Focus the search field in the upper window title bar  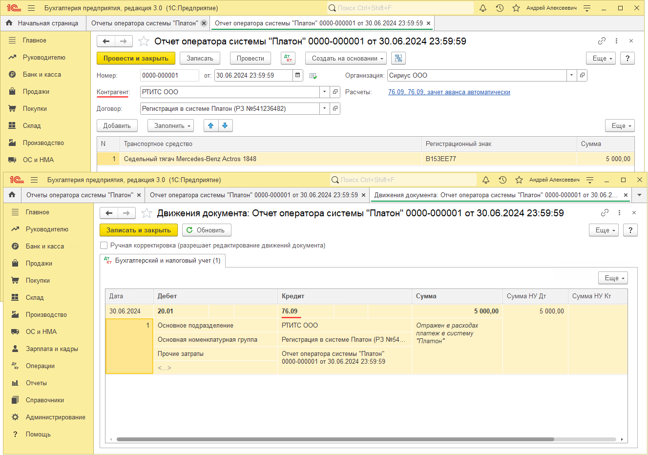click(400, 8)
